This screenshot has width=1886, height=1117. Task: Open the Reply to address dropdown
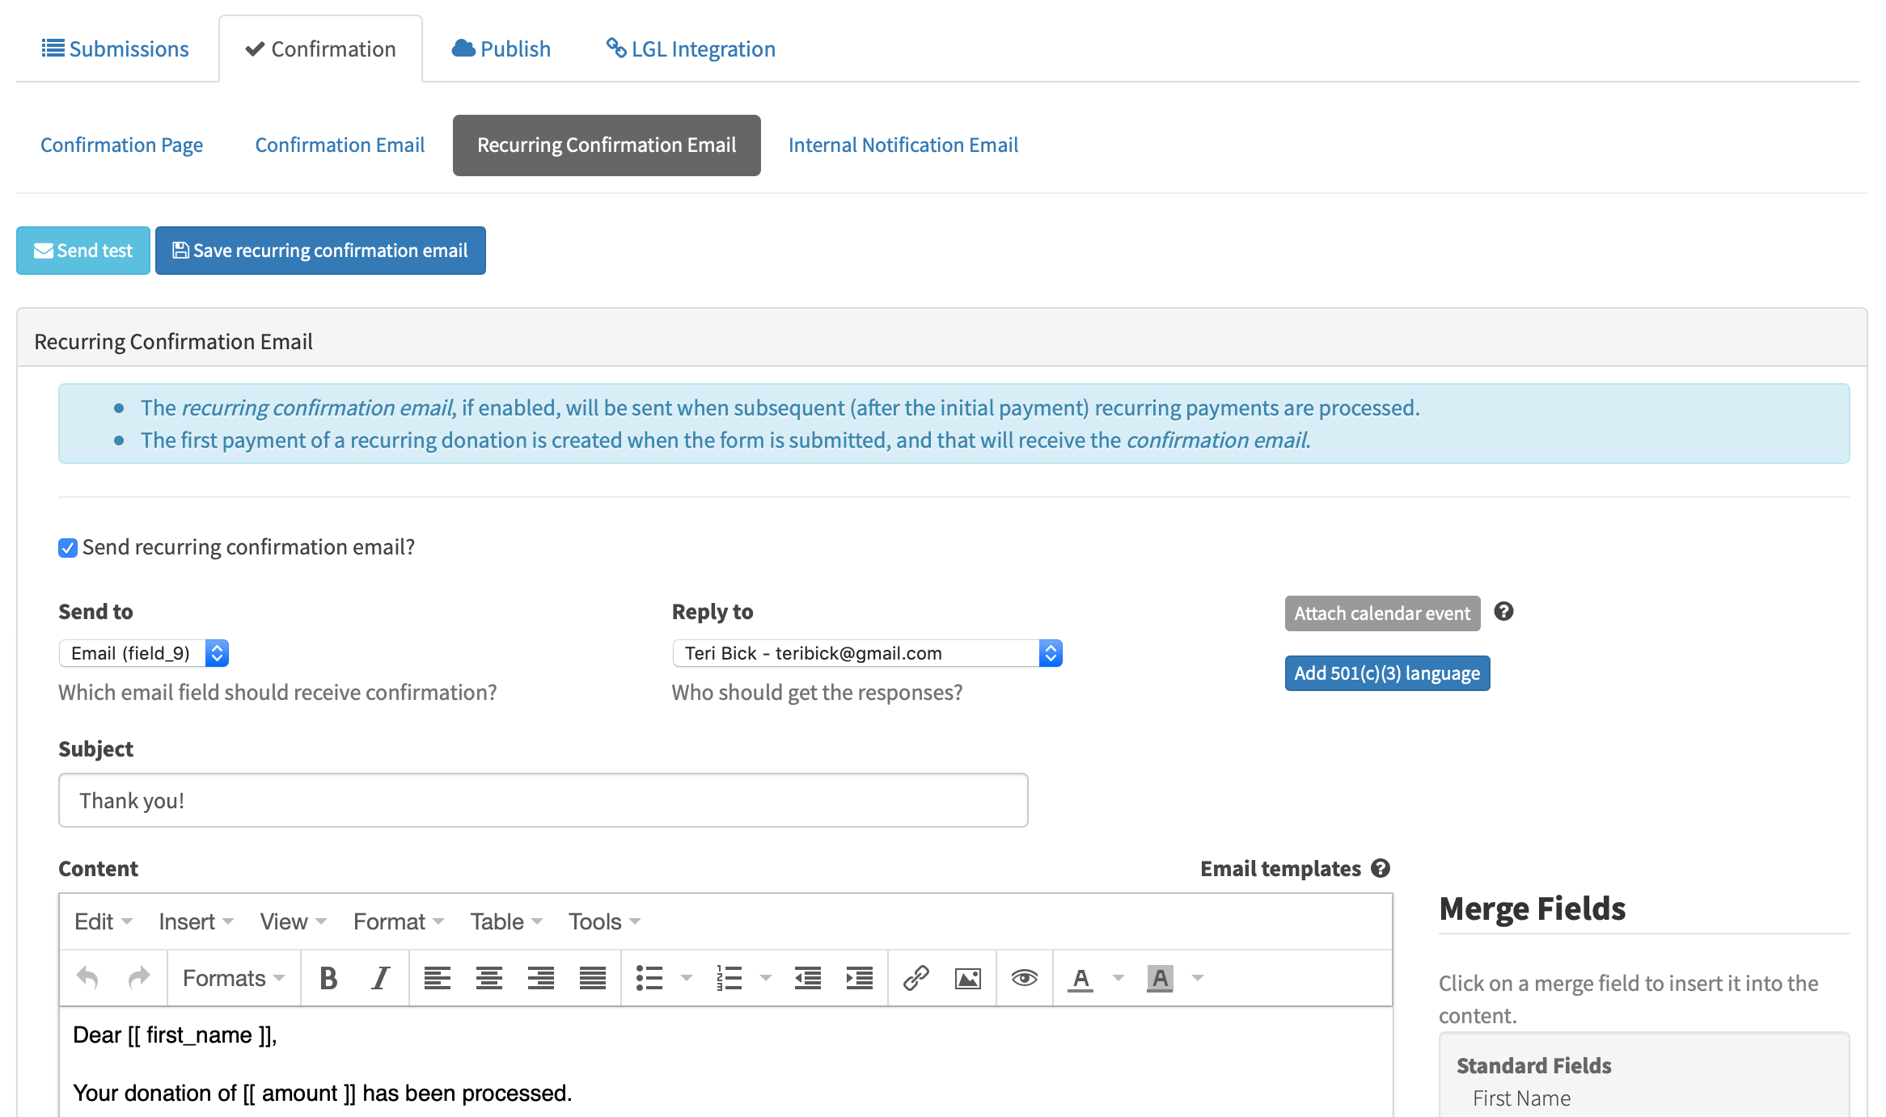(867, 653)
